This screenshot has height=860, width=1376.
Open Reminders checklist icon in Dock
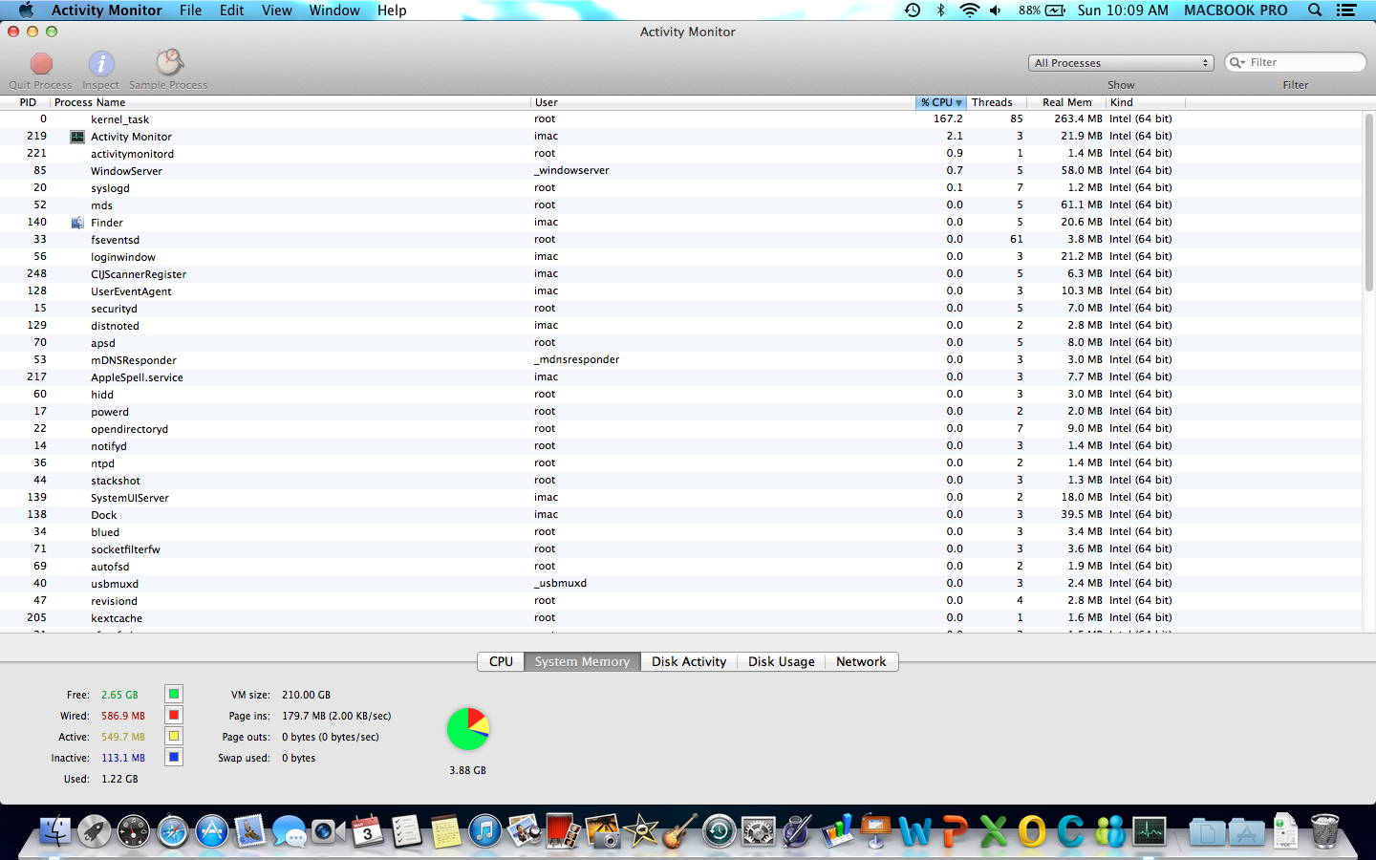click(406, 831)
